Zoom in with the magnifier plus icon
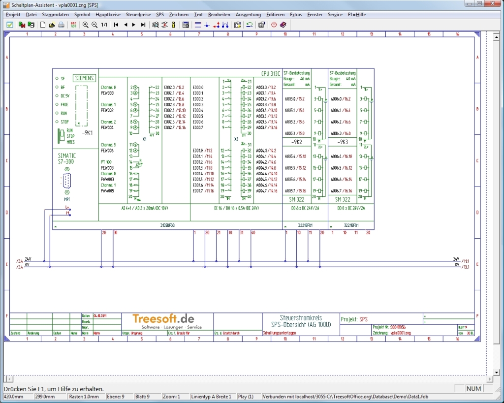This screenshot has width=504, height=403. [86, 24]
